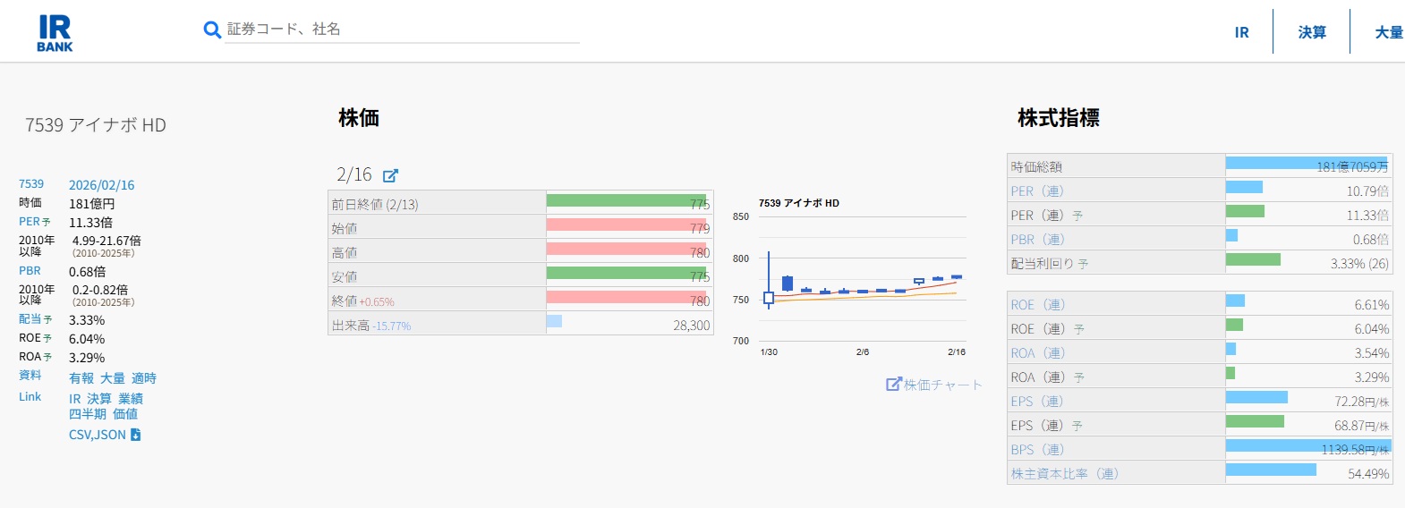Open the 2026/02/16 date link

click(x=101, y=185)
